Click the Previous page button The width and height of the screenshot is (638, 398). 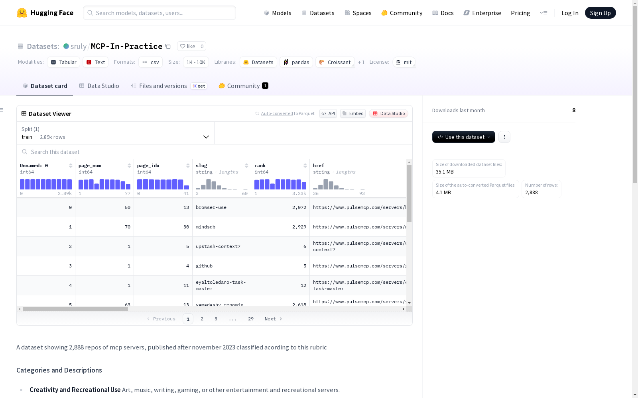(161, 319)
